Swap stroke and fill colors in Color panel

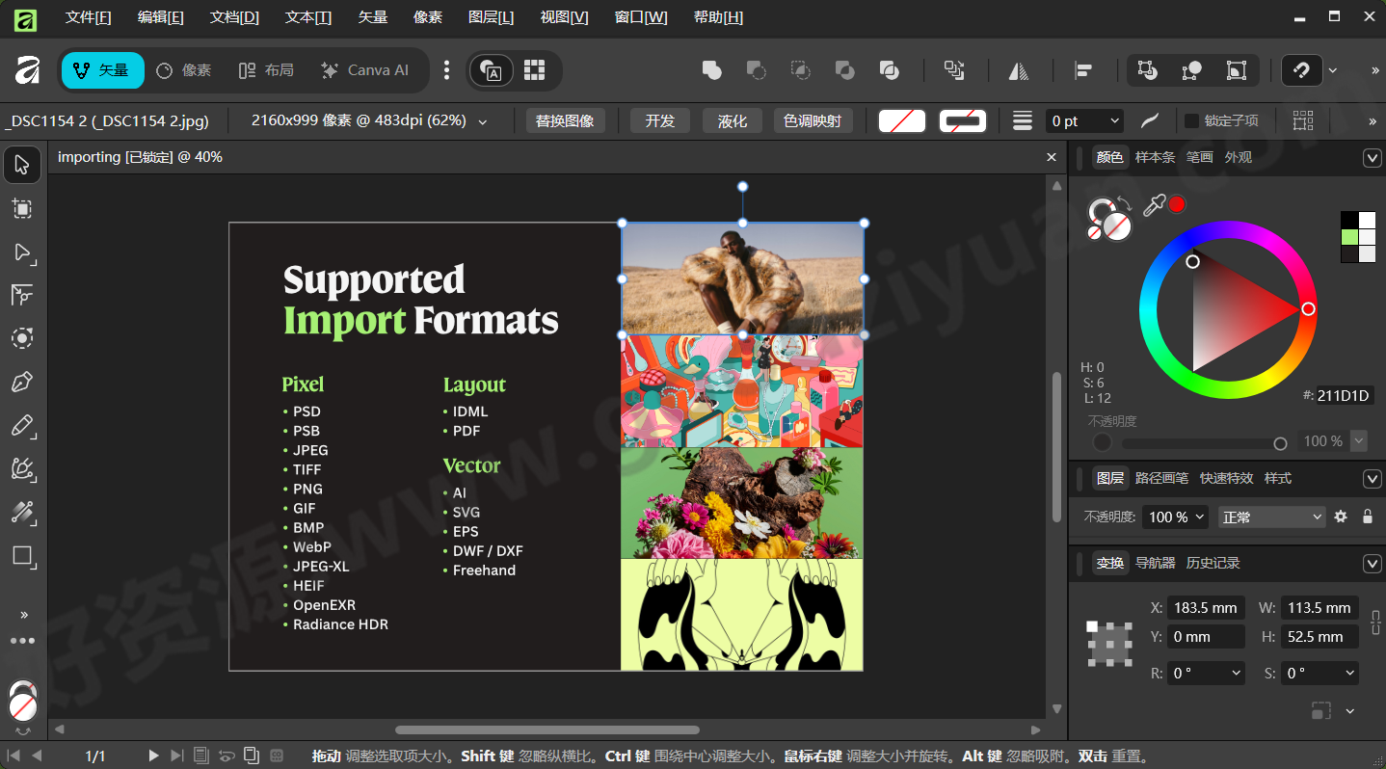pos(1125,203)
